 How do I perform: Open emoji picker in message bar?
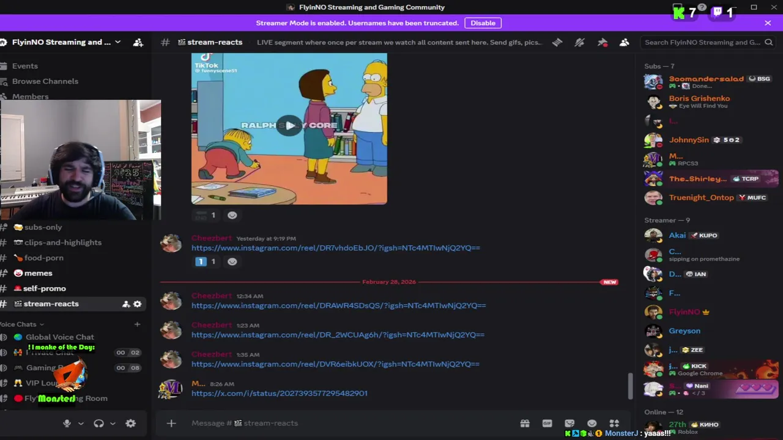tap(592, 423)
